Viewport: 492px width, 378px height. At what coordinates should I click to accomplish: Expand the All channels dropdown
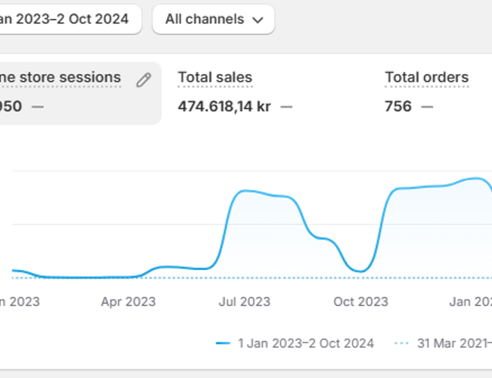(x=213, y=19)
